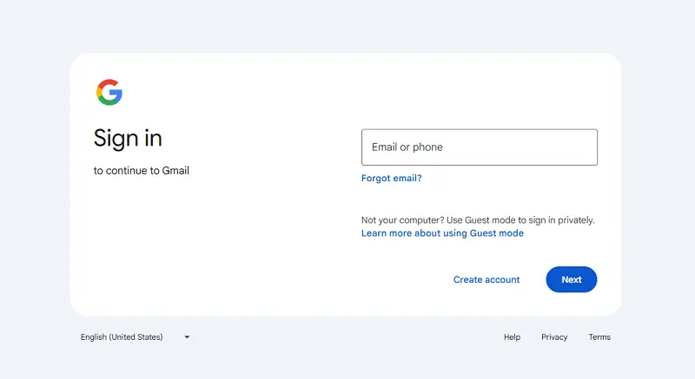Viewport: 695px width, 379px height.
Task: Focus the Email or phone field
Action: pyautogui.click(x=480, y=147)
